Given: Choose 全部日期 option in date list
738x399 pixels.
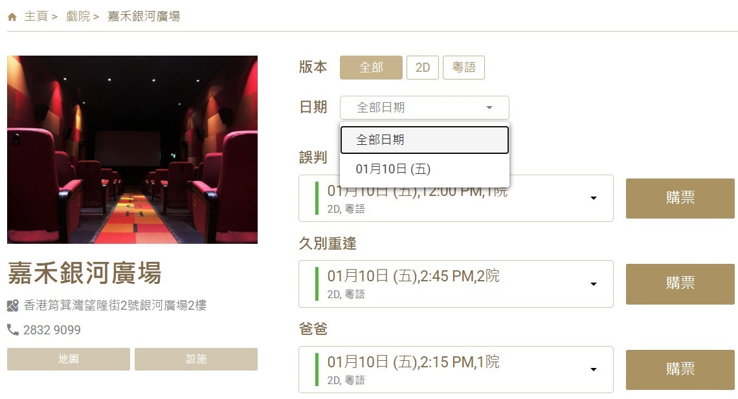Looking at the screenshot, I should tap(425, 140).
